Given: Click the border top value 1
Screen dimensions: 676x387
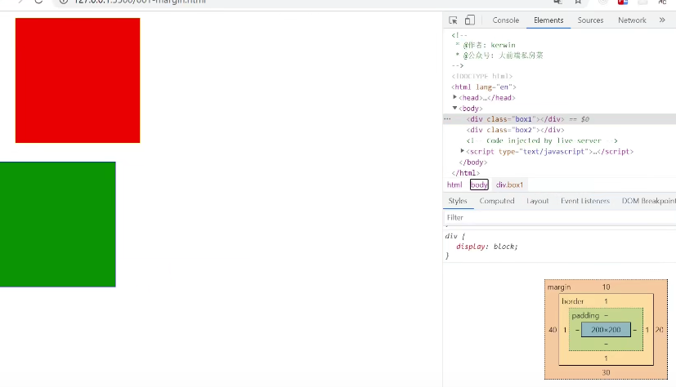Looking at the screenshot, I should [x=606, y=301].
